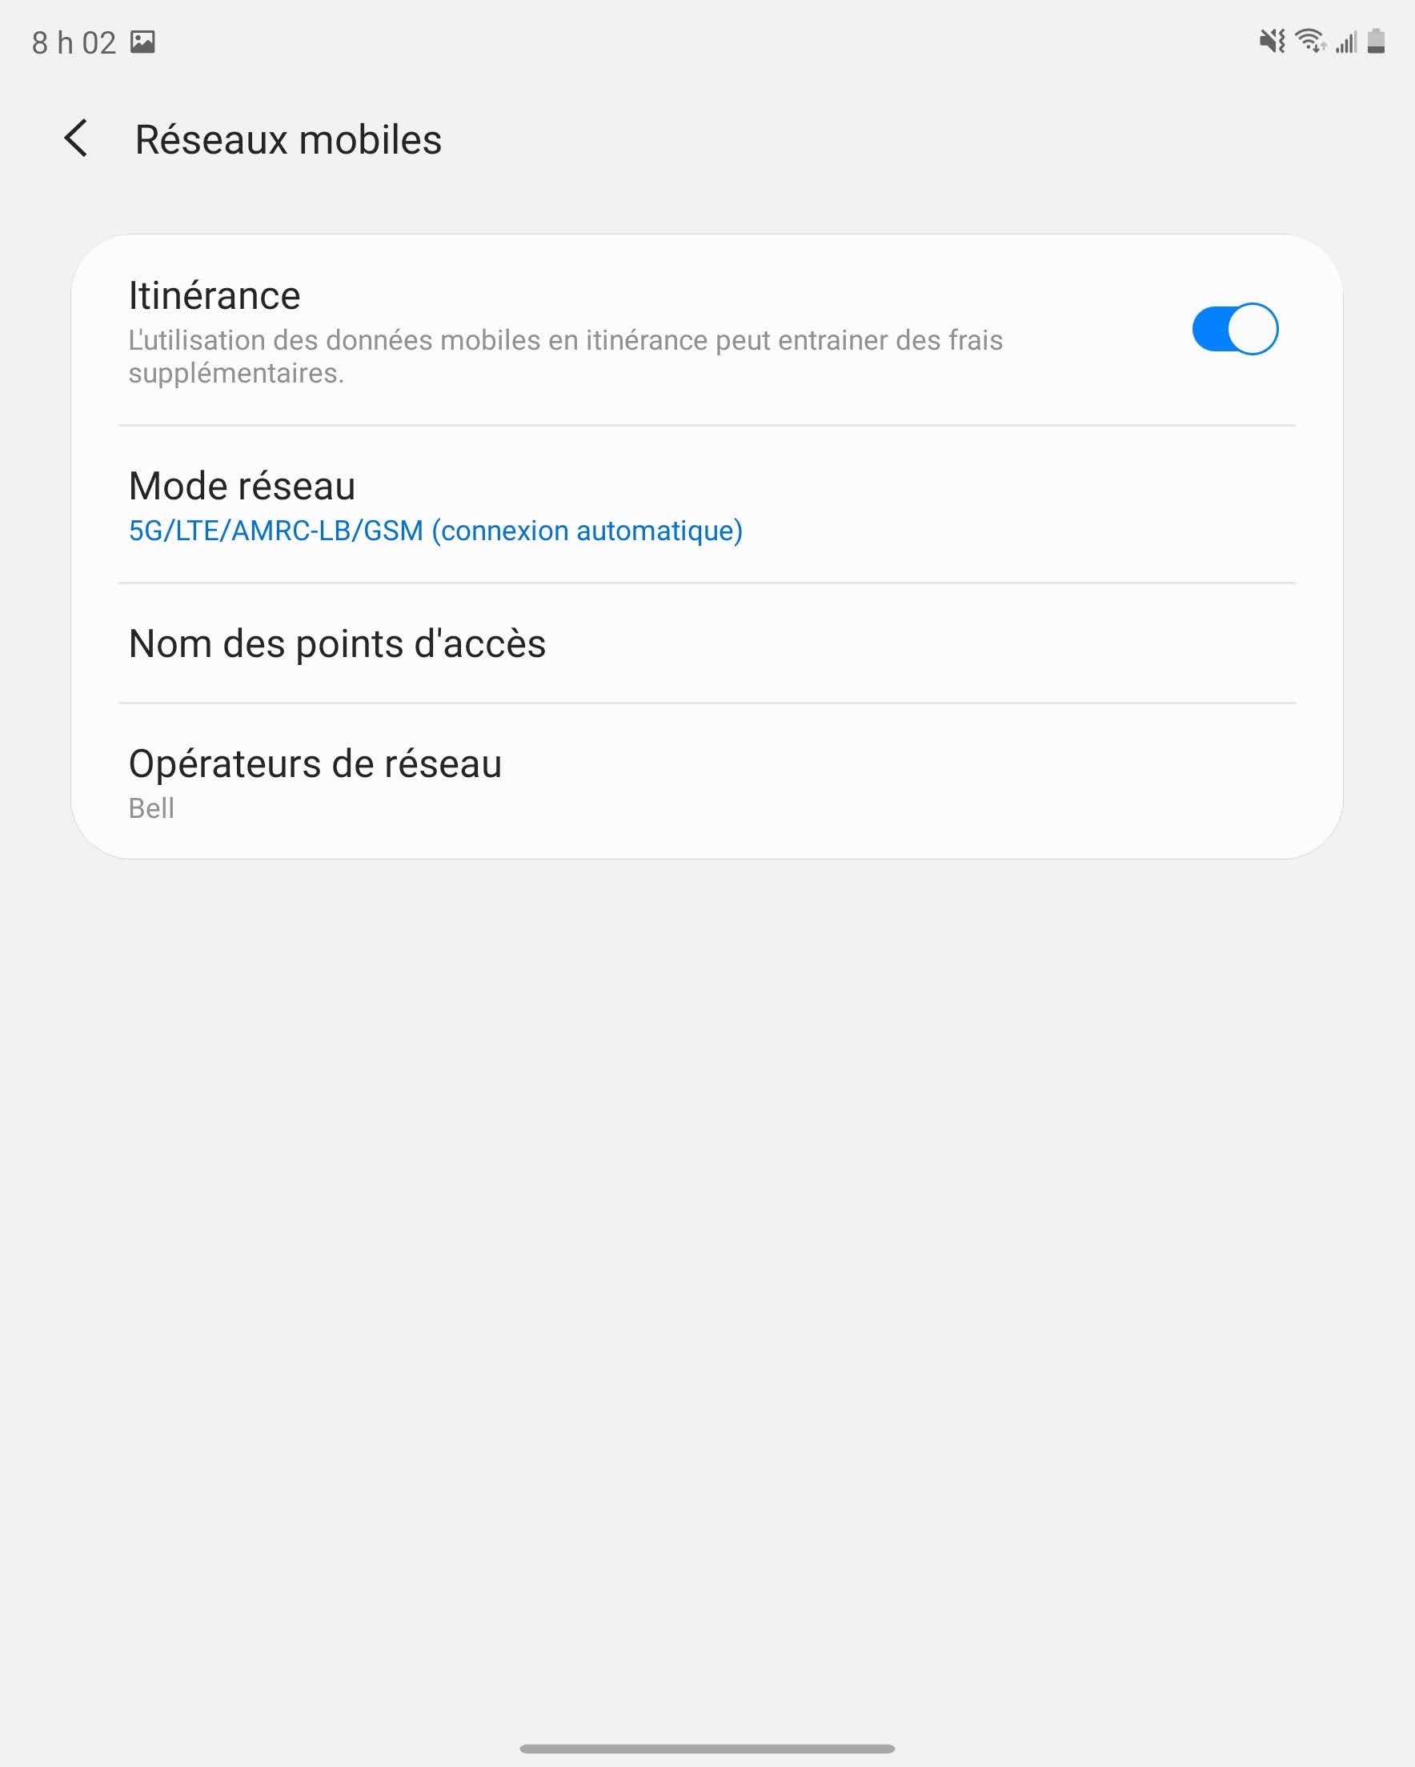Go back using the arrow beside Réseaux mobiles

coord(76,138)
